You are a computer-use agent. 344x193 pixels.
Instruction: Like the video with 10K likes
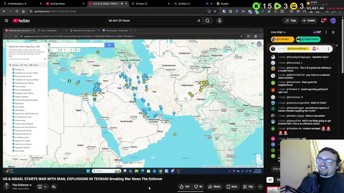tap(184, 187)
